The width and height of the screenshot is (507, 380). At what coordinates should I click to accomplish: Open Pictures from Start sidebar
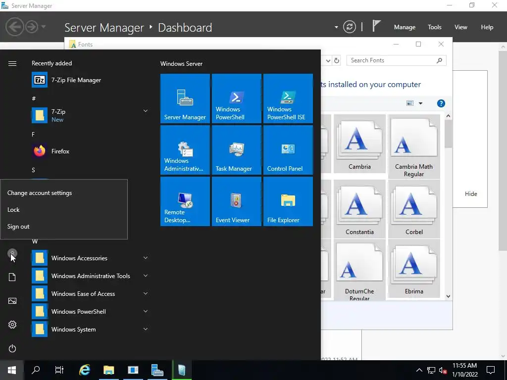tap(12, 301)
